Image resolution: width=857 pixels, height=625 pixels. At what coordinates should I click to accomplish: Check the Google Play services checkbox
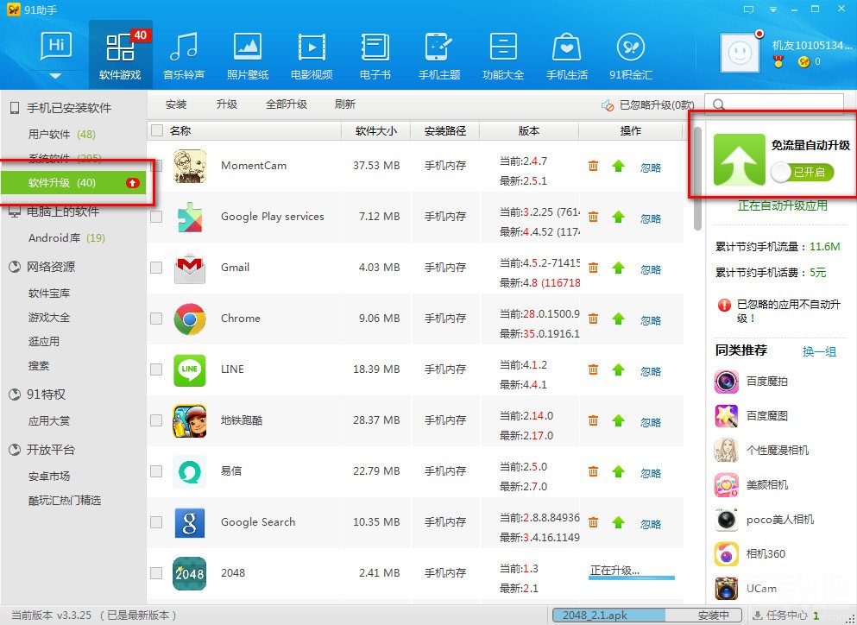point(156,217)
